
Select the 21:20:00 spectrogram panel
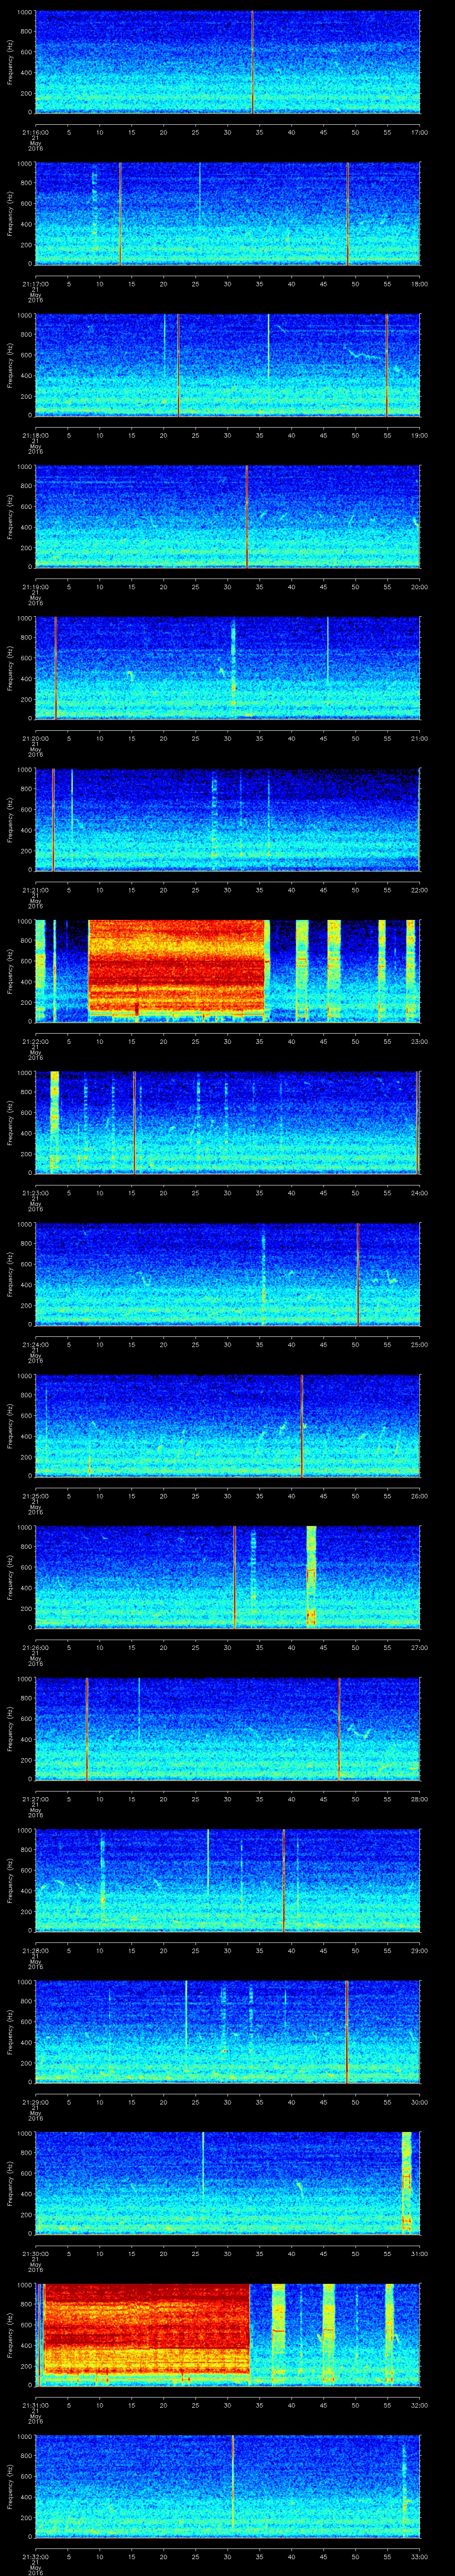click(x=227, y=669)
